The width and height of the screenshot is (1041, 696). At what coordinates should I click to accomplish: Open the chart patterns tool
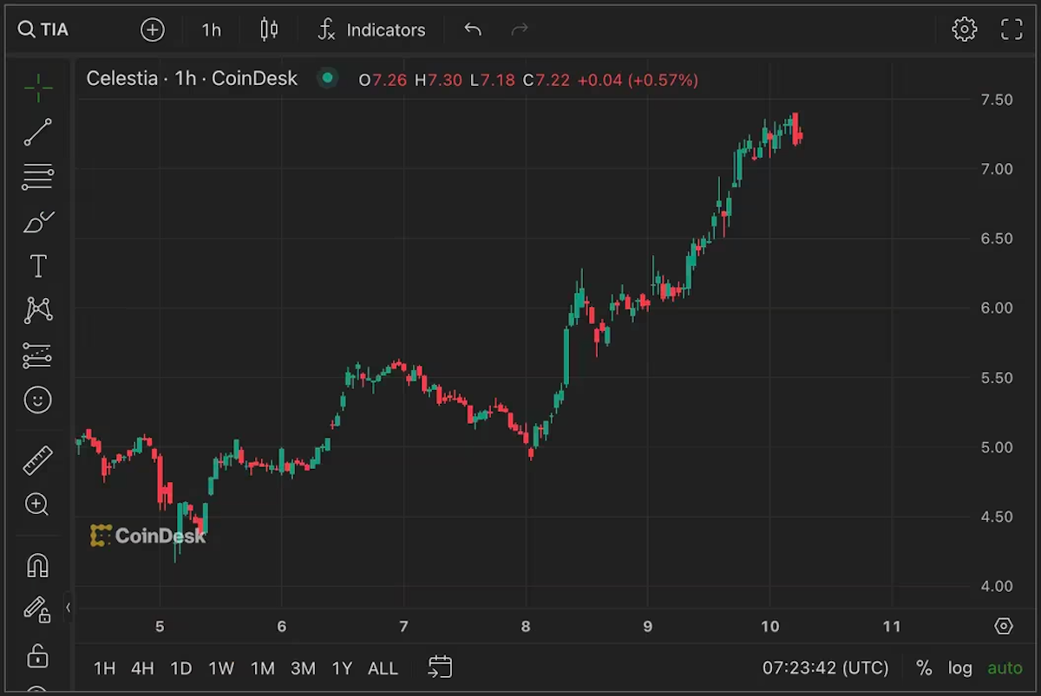tap(37, 310)
